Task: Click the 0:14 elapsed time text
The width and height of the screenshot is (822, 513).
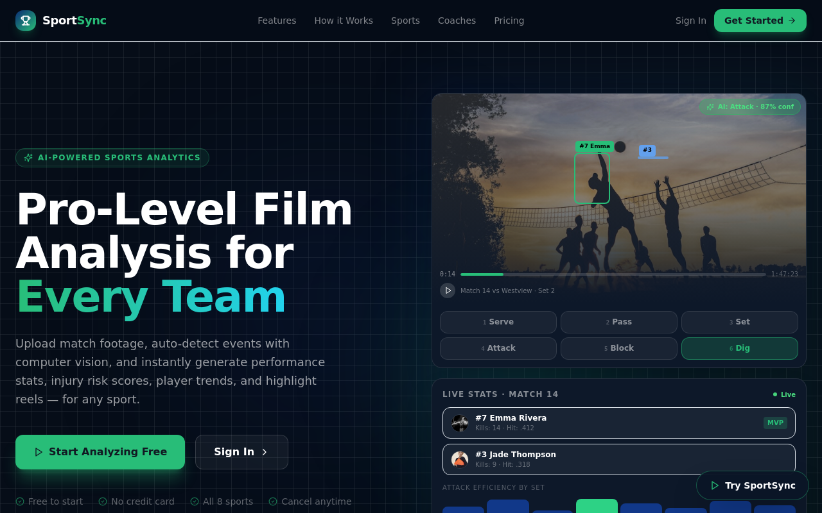Action: coord(448,274)
